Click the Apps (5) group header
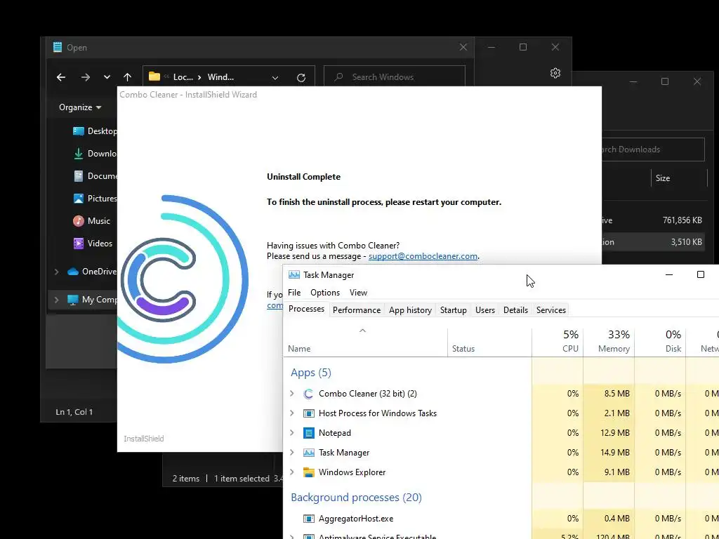Screen dimensions: 719x539 [311, 373]
